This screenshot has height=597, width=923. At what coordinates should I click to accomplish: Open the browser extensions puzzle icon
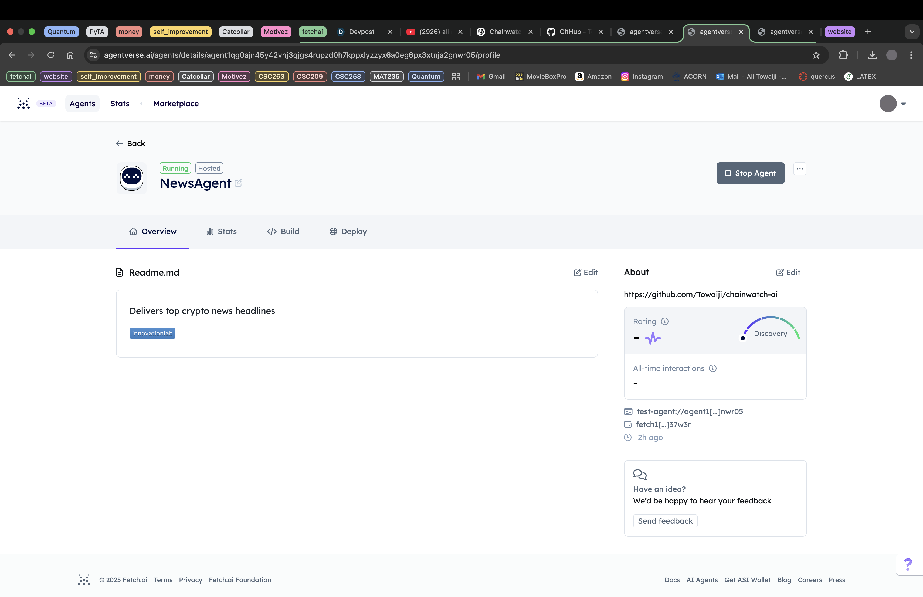pos(843,55)
